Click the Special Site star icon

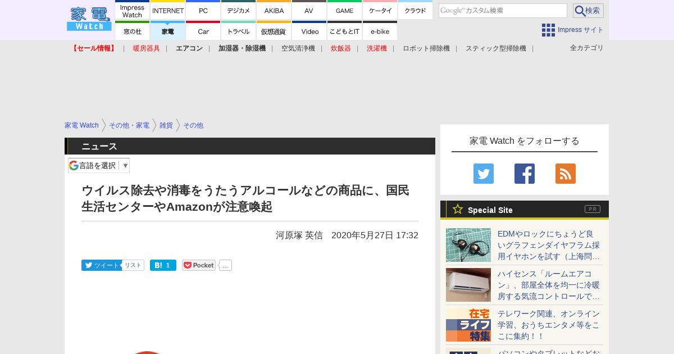[458, 209]
